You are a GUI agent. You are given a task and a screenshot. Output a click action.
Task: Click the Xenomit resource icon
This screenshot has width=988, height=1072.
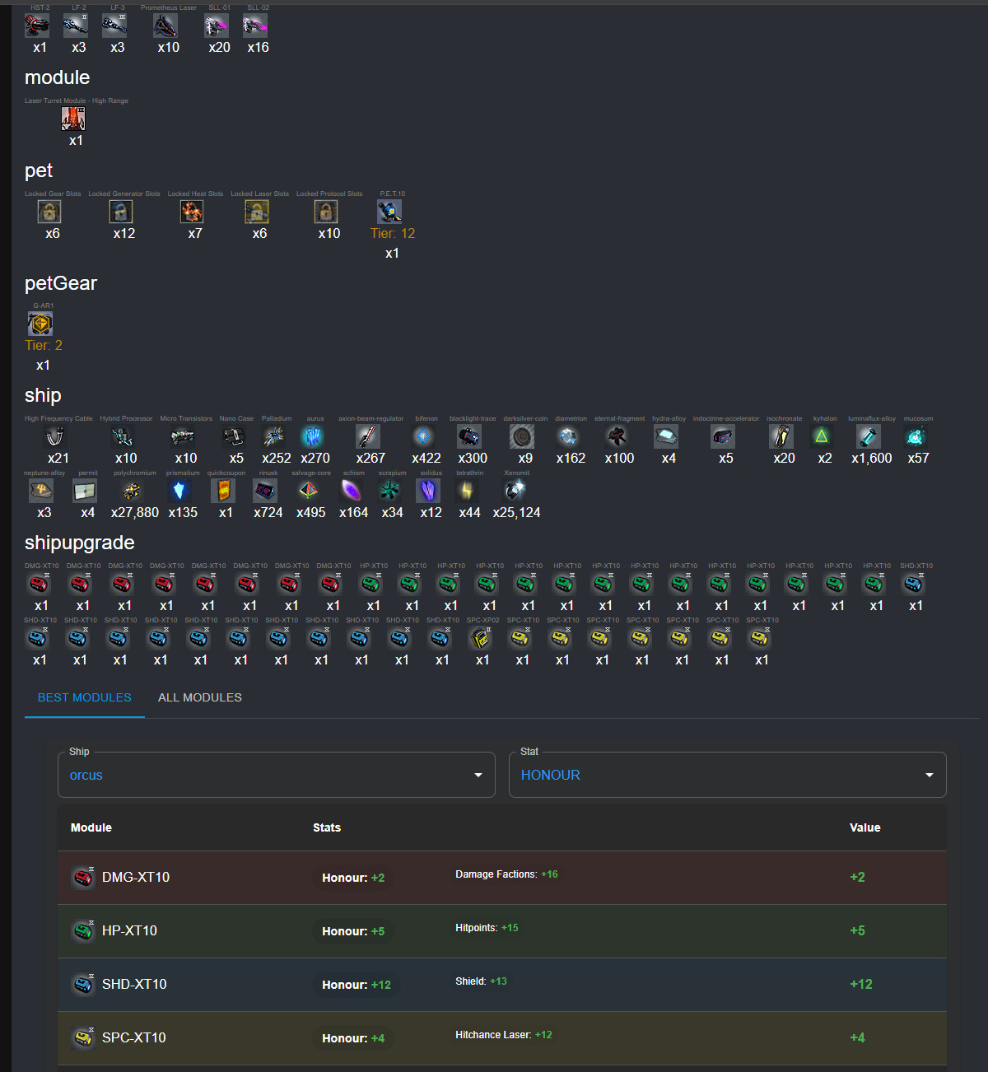coord(514,491)
